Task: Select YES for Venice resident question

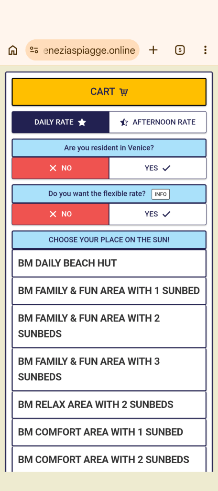Action: click(158, 168)
